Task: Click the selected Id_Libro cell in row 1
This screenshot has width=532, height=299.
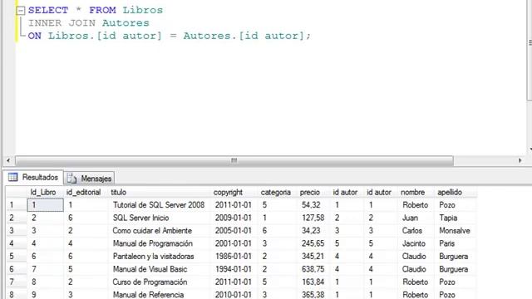Action: tap(45, 205)
